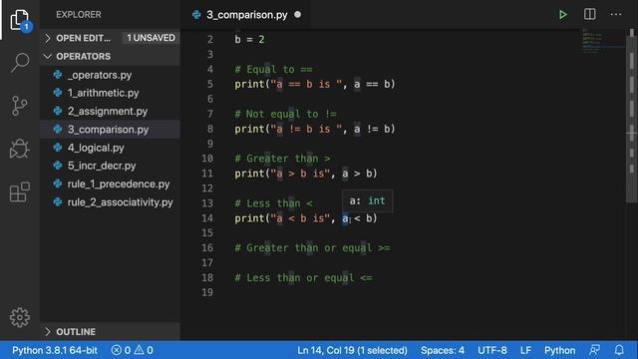The image size is (638, 359).
Task: Click line number 5 in the gutter
Action: (x=210, y=84)
